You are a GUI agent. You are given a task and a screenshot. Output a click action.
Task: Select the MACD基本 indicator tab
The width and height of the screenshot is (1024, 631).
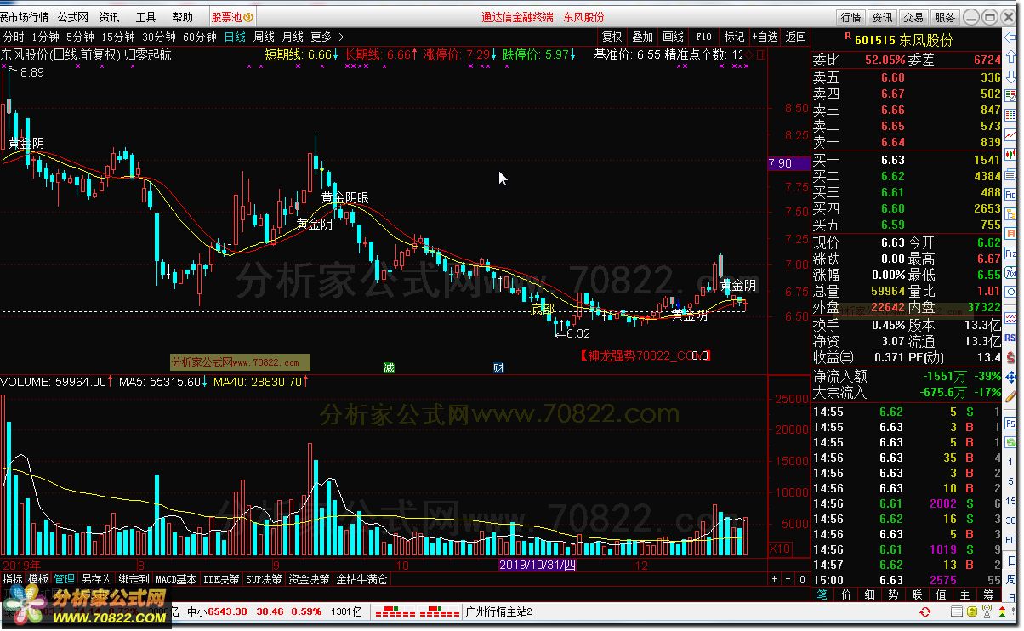[x=177, y=579]
